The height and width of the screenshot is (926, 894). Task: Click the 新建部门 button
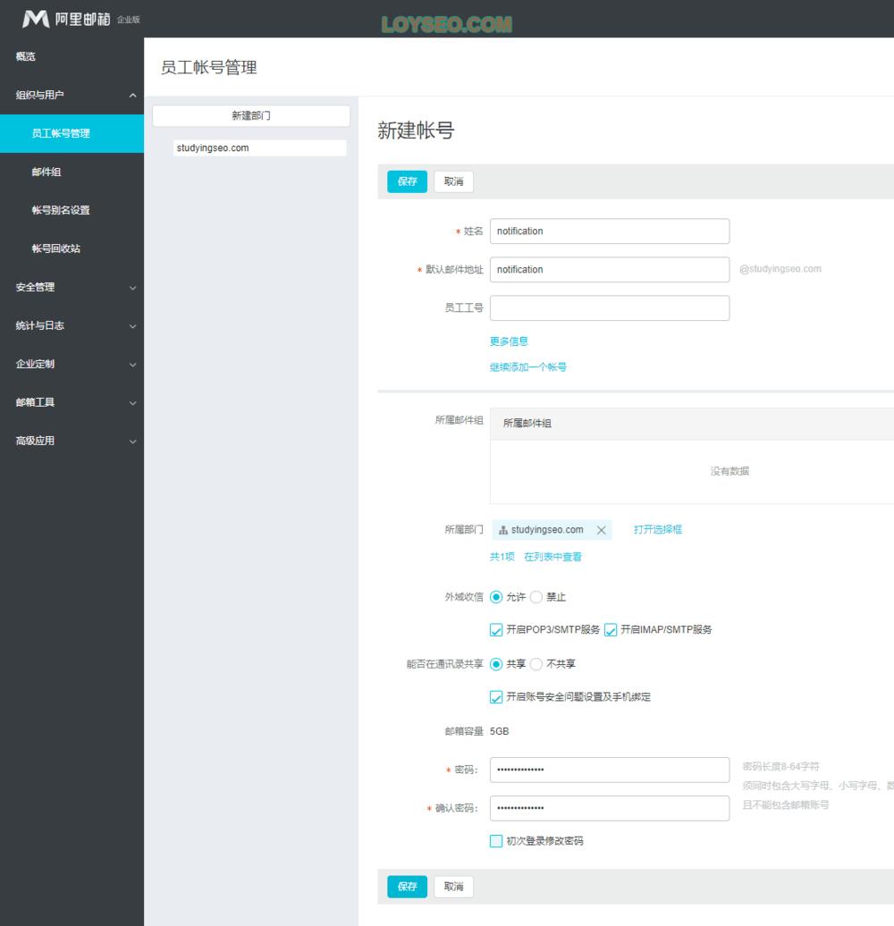[x=251, y=116]
